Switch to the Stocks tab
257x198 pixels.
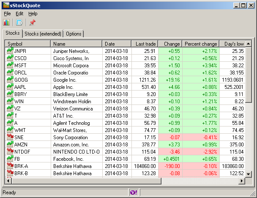click(x=12, y=33)
